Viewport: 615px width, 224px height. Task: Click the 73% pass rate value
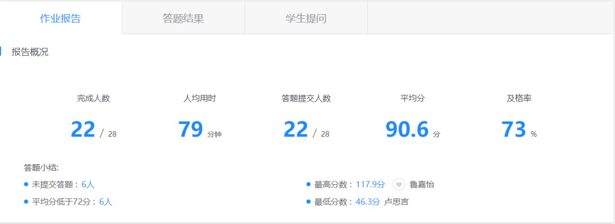pyautogui.click(x=519, y=129)
